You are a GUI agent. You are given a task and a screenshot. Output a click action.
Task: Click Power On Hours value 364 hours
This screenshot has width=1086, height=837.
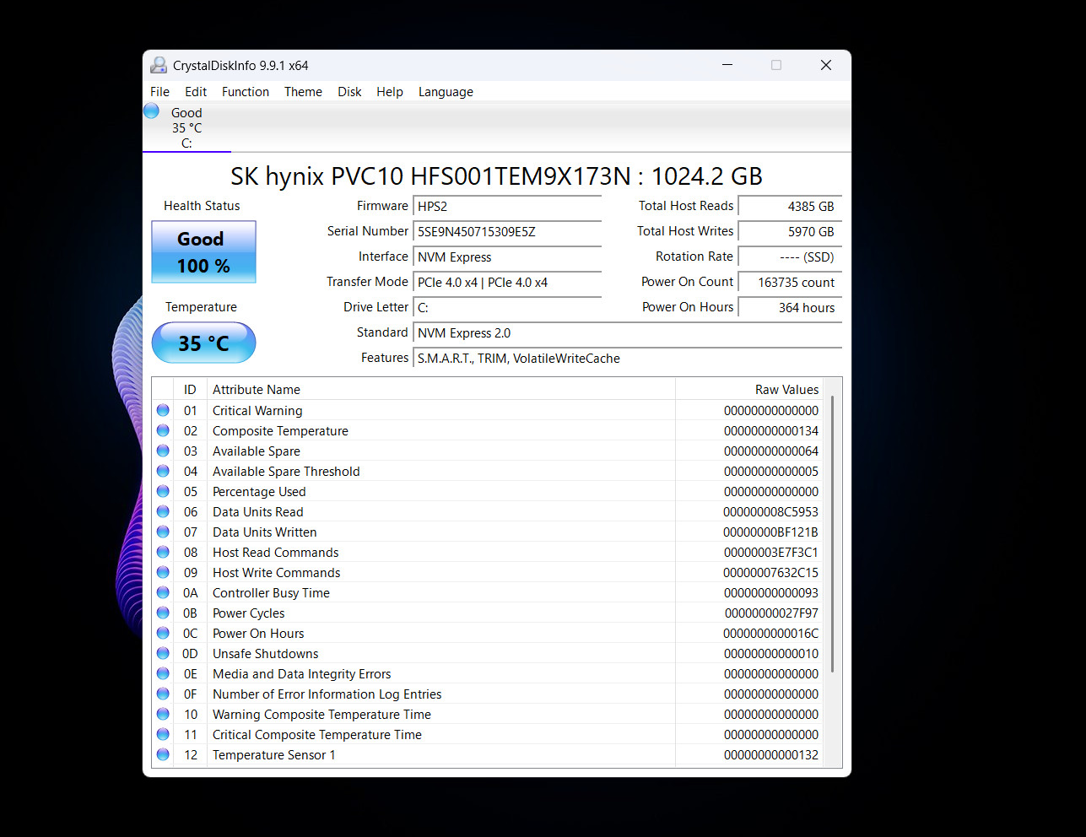pos(790,308)
